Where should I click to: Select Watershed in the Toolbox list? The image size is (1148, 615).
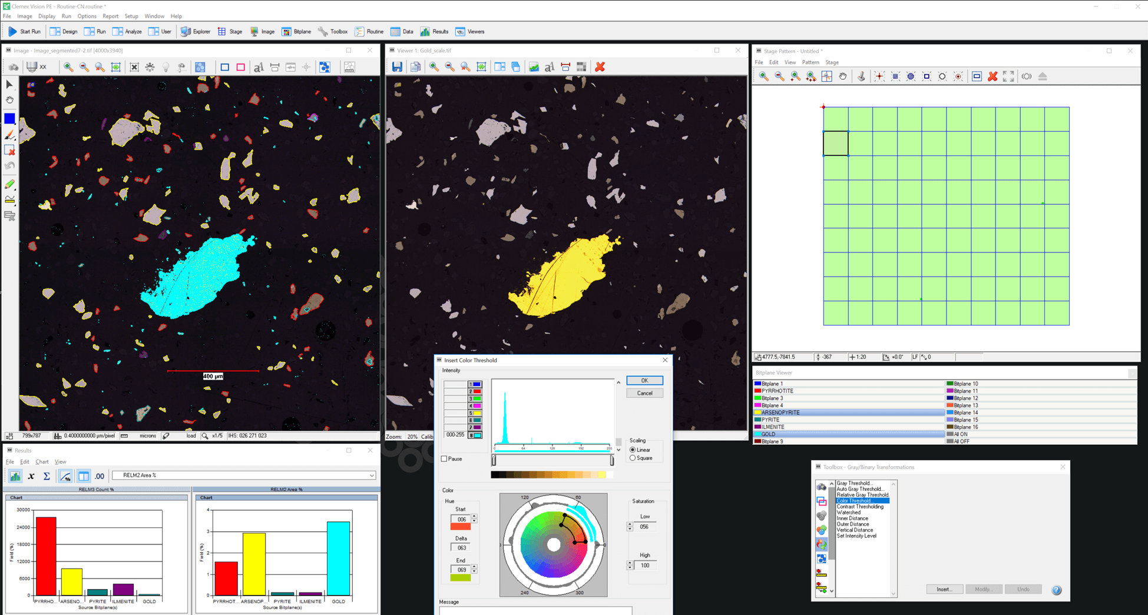coord(848,513)
